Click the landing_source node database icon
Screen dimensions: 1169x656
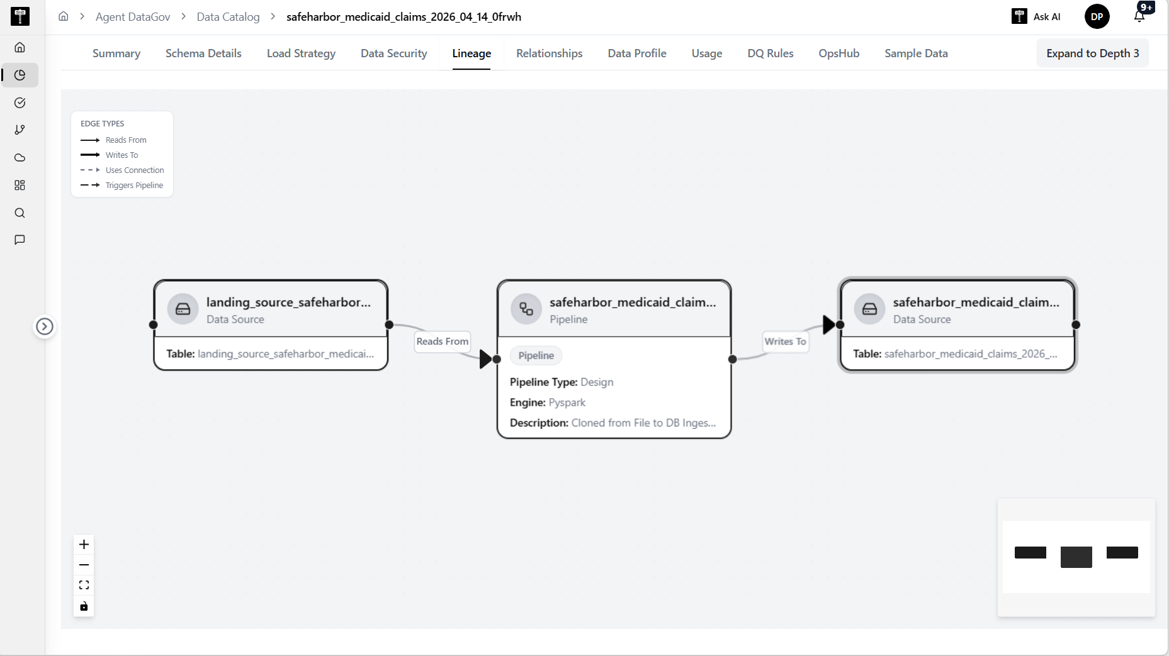coord(183,309)
